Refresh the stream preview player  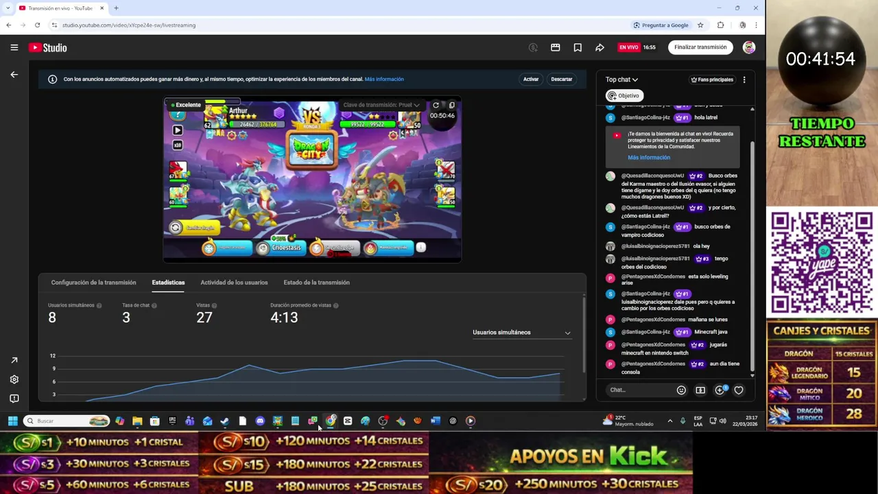(x=436, y=105)
